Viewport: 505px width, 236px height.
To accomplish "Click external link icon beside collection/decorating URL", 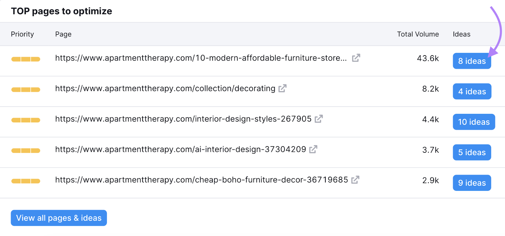I will click(x=282, y=89).
